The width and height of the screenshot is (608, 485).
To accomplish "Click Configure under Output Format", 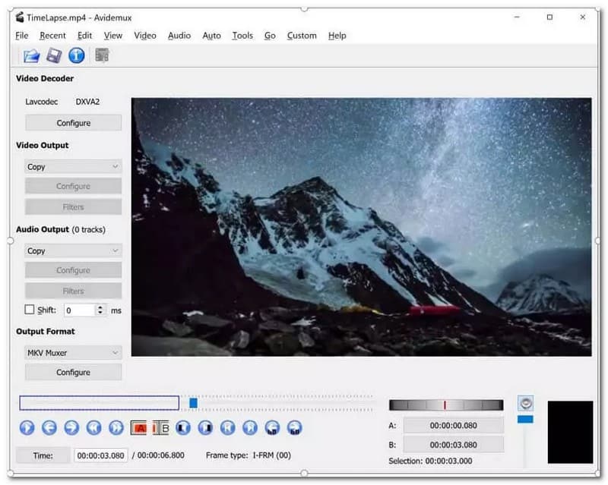I will coord(73,372).
